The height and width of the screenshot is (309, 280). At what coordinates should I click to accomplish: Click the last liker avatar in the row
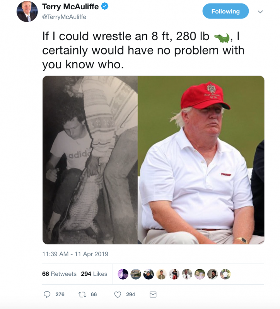tap(225, 274)
